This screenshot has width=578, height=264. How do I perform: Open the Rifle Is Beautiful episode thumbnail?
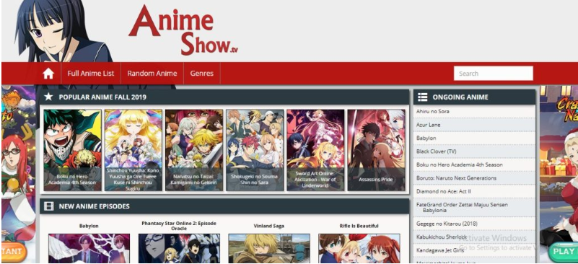[359, 249]
